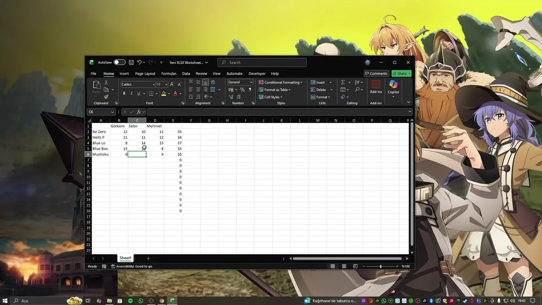
Task: Switch to the Formulas tab
Action: click(x=169, y=73)
